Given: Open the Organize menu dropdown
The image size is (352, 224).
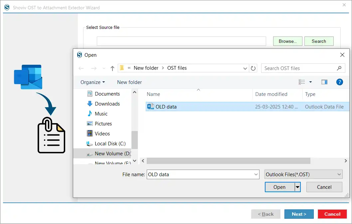Looking at the screenshot, I should pyautogui.click(x=93, y=82).
